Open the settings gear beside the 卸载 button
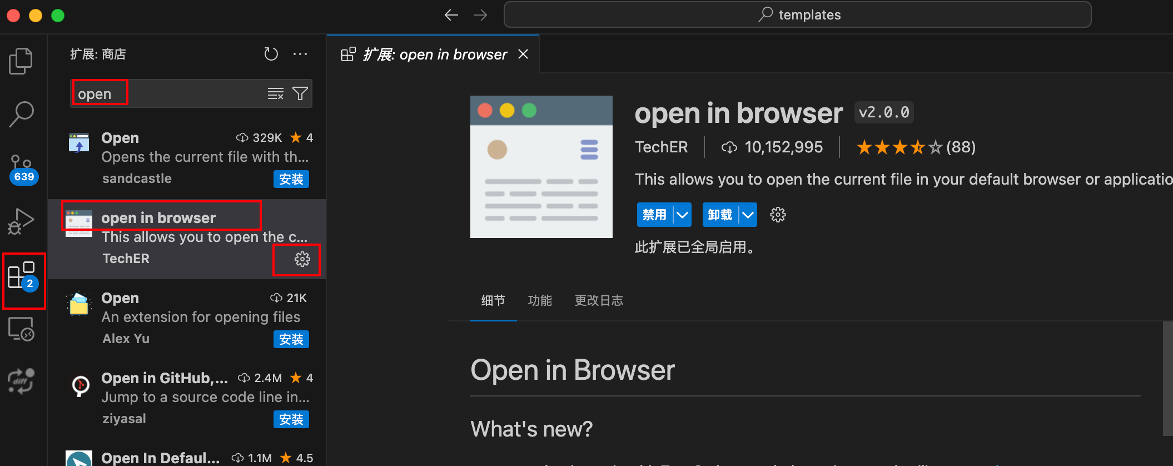The image size is (1173, 466). [778, 215]
